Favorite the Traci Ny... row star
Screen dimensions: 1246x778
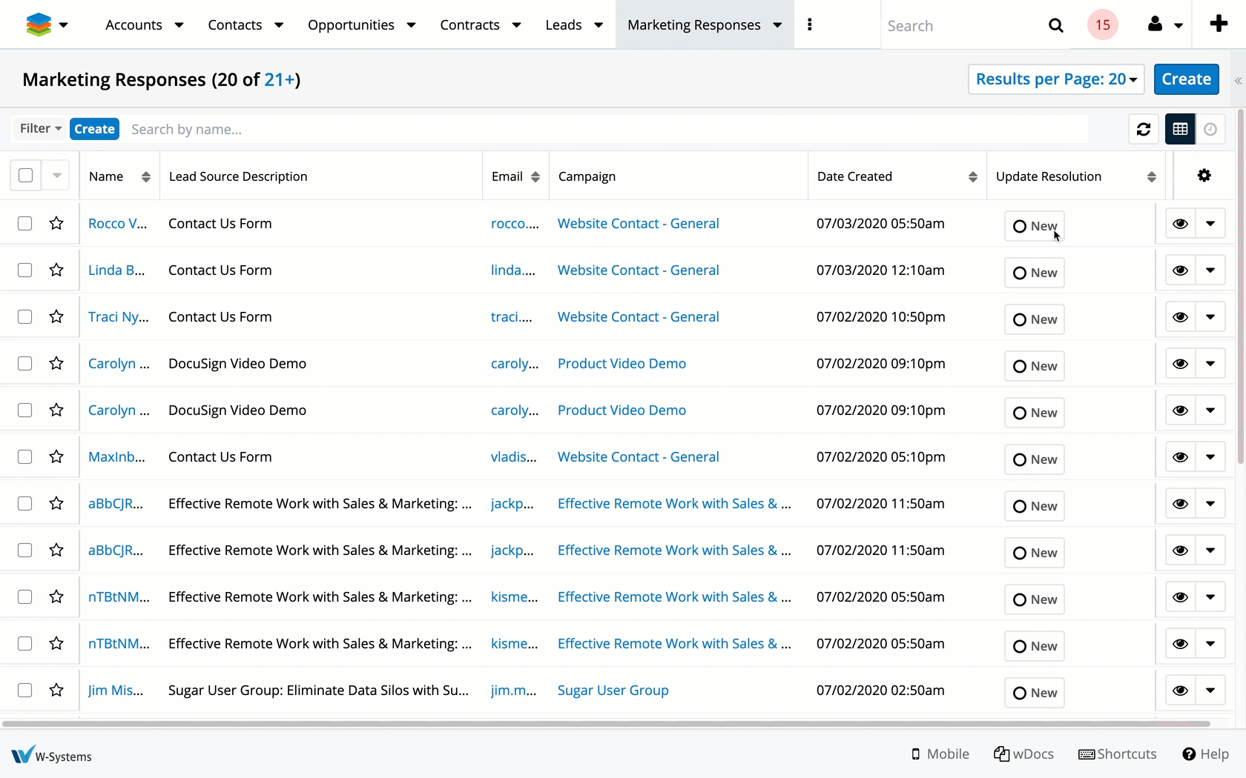pyautogui.click(x=56, y=316)
